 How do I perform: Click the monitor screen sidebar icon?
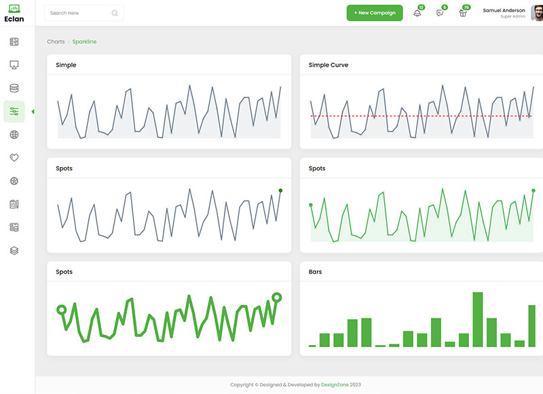click(x=14, y=65)
